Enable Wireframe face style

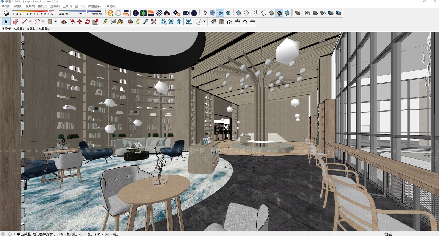[256, 13]
